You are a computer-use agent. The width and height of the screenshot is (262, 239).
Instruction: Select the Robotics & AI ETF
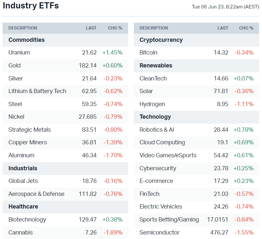coord(157,130)
